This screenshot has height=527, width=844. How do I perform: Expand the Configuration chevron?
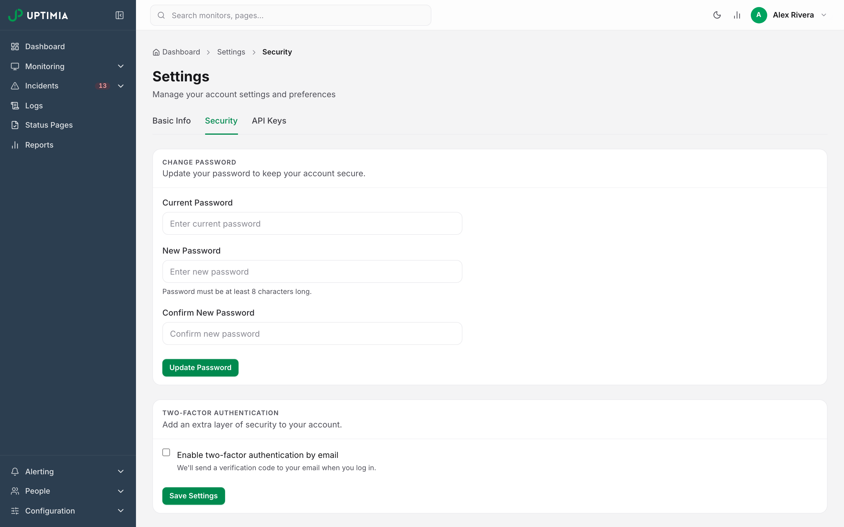(x=121, y=511)
